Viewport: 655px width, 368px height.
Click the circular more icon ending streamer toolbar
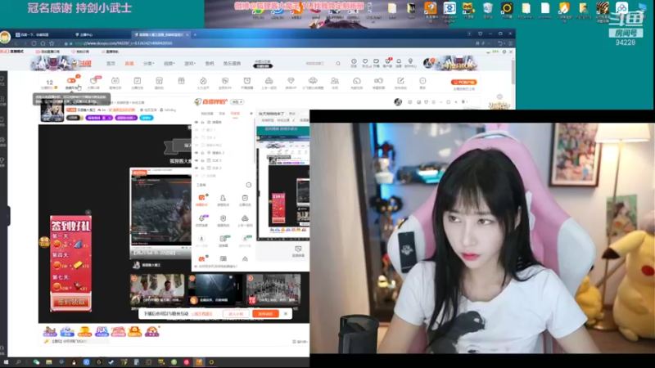(422, 80)
